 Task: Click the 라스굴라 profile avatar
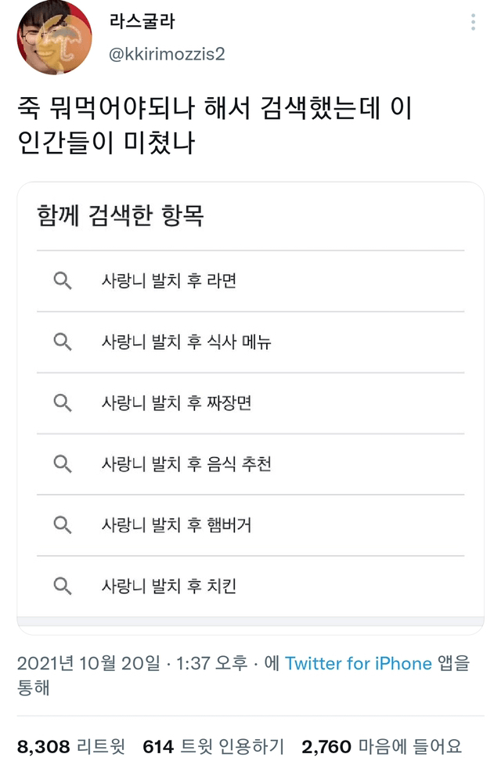pyautogui.click(x=54, y=38)
